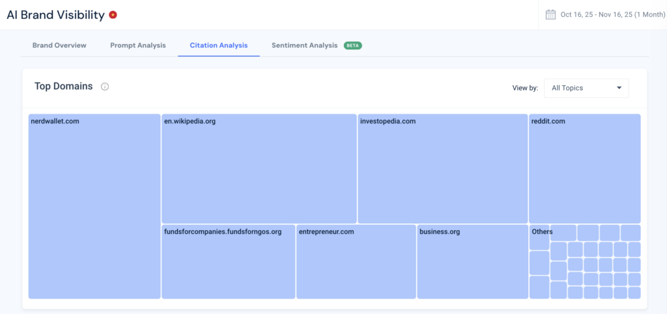Open the All Topics dropdown
Viewport: 667px width, 314px height.
click(x=586, y=88)
